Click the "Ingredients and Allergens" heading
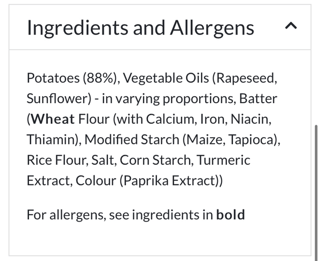Screen dimensions: 320x261 pyautogui.click(x=140, y=28)
